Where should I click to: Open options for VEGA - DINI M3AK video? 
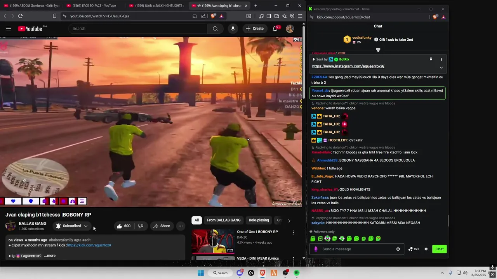(x=293, y=258)
